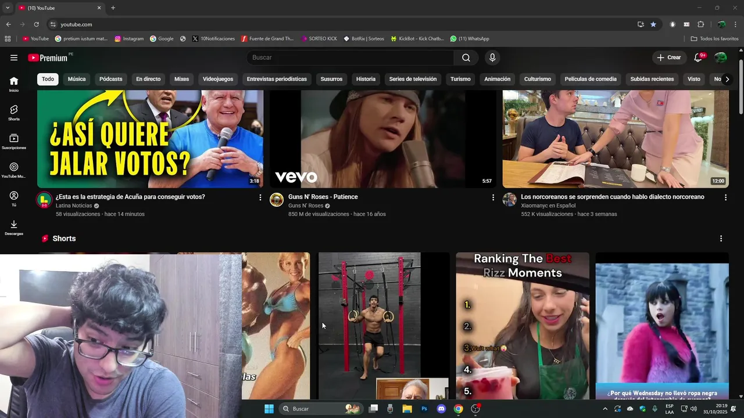The image size is (744, 418).
Task: Bookmark this page with star icon
Action: [x=653, y=24]
